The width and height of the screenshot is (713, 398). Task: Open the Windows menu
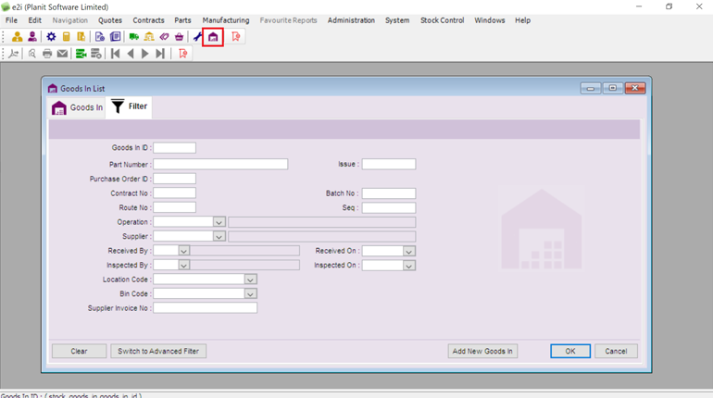coord(489,20)
